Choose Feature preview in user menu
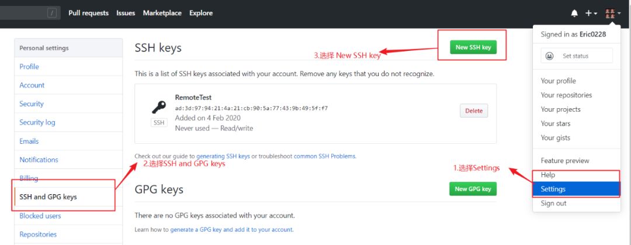Image resolution: width=631 pixels, height=245 pixels. (576, 160)
